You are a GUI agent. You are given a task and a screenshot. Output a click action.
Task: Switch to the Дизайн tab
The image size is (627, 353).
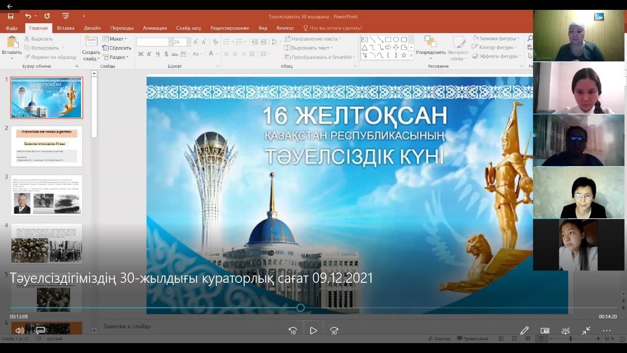[x=92, y=28]
